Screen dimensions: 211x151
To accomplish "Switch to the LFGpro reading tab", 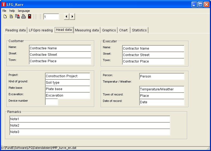I will [x=41, y=30].
